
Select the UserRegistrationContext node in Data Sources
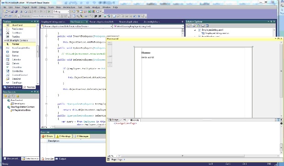22,107
